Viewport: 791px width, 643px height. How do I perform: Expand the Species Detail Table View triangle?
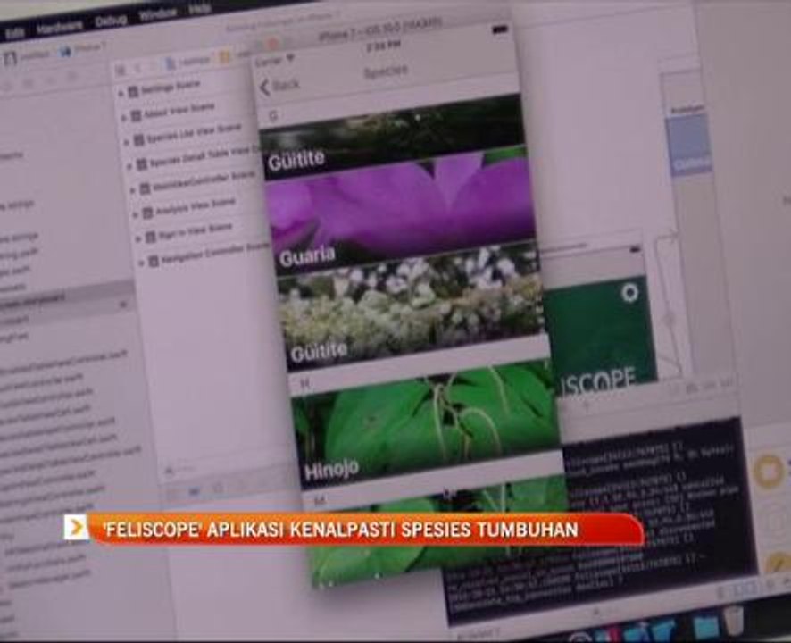129,165
